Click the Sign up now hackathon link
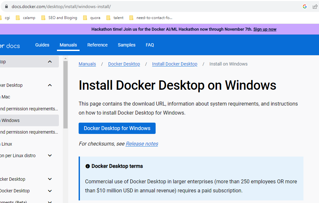This screenshot has height=203, width=319. click(x=265, y=29)
